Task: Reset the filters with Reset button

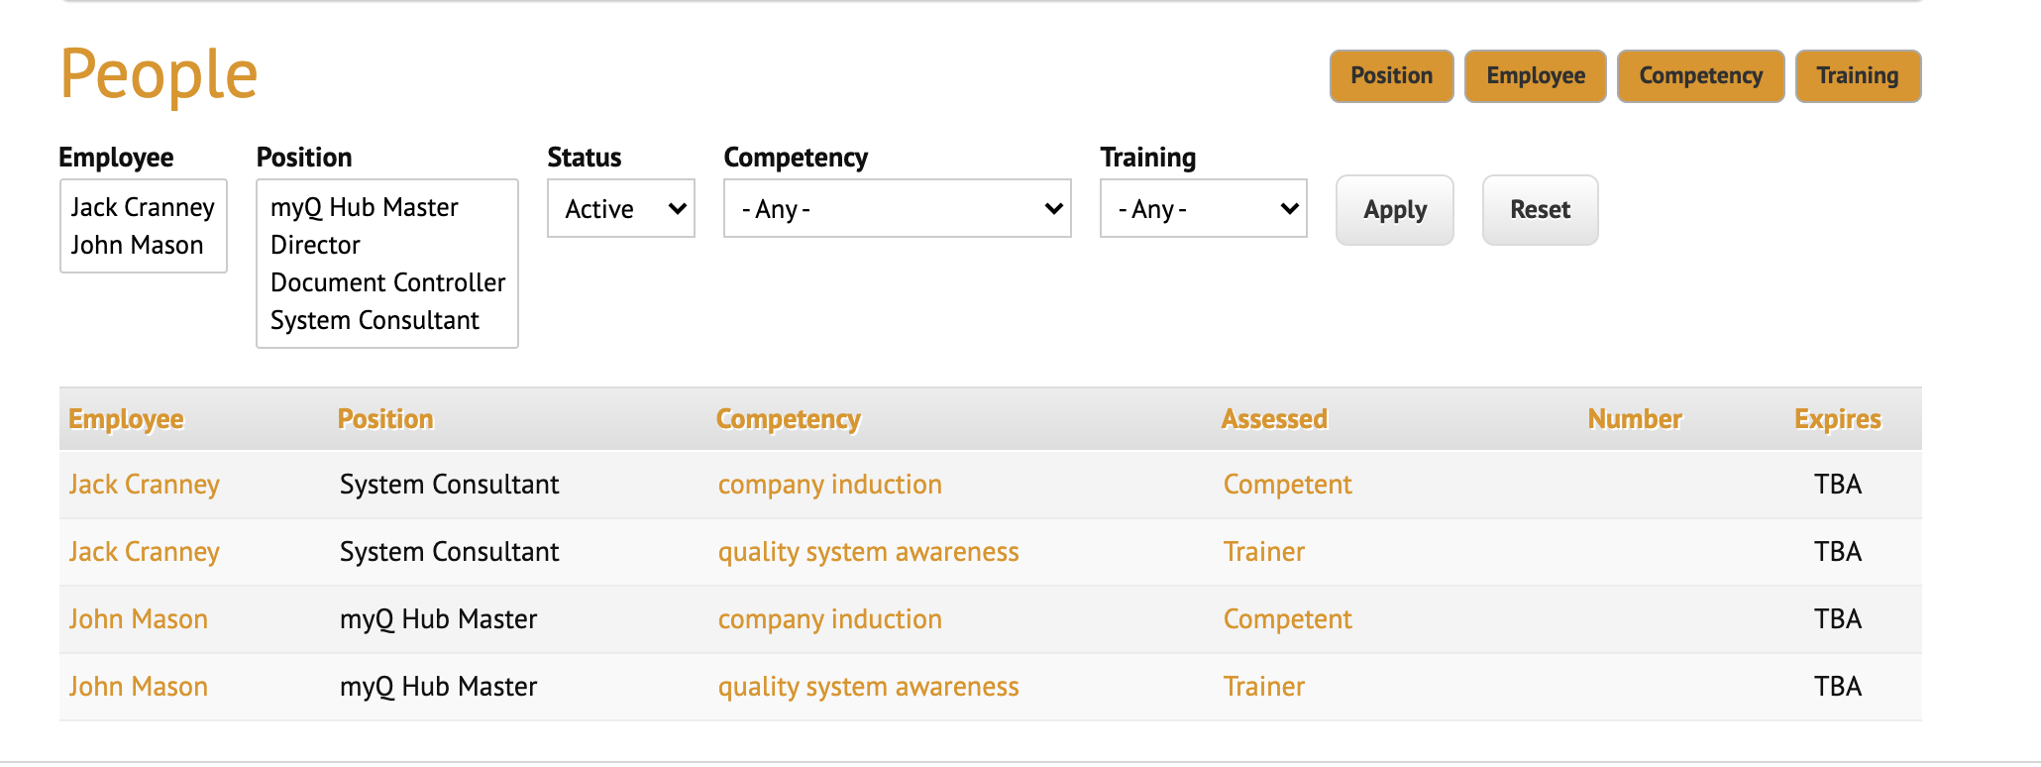Action: pos(1540,210)
